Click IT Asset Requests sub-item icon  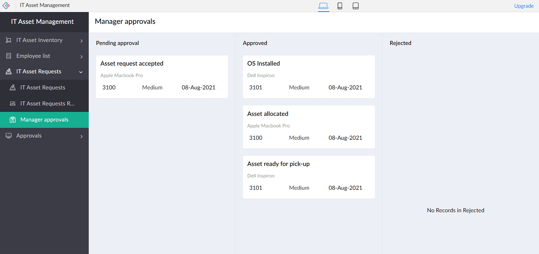pyautogui.click(x=13, y=88)
